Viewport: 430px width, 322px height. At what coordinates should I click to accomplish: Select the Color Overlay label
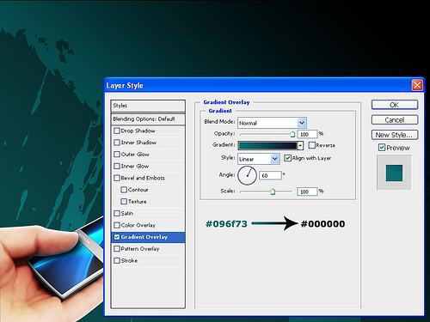click(138, 225)
